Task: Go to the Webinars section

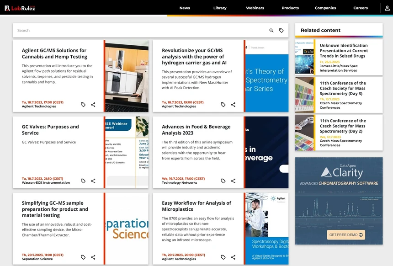Action: [x=255, y=8]
